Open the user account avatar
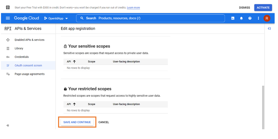The width and height of the screenshot is (278, 139). point(267,18)
